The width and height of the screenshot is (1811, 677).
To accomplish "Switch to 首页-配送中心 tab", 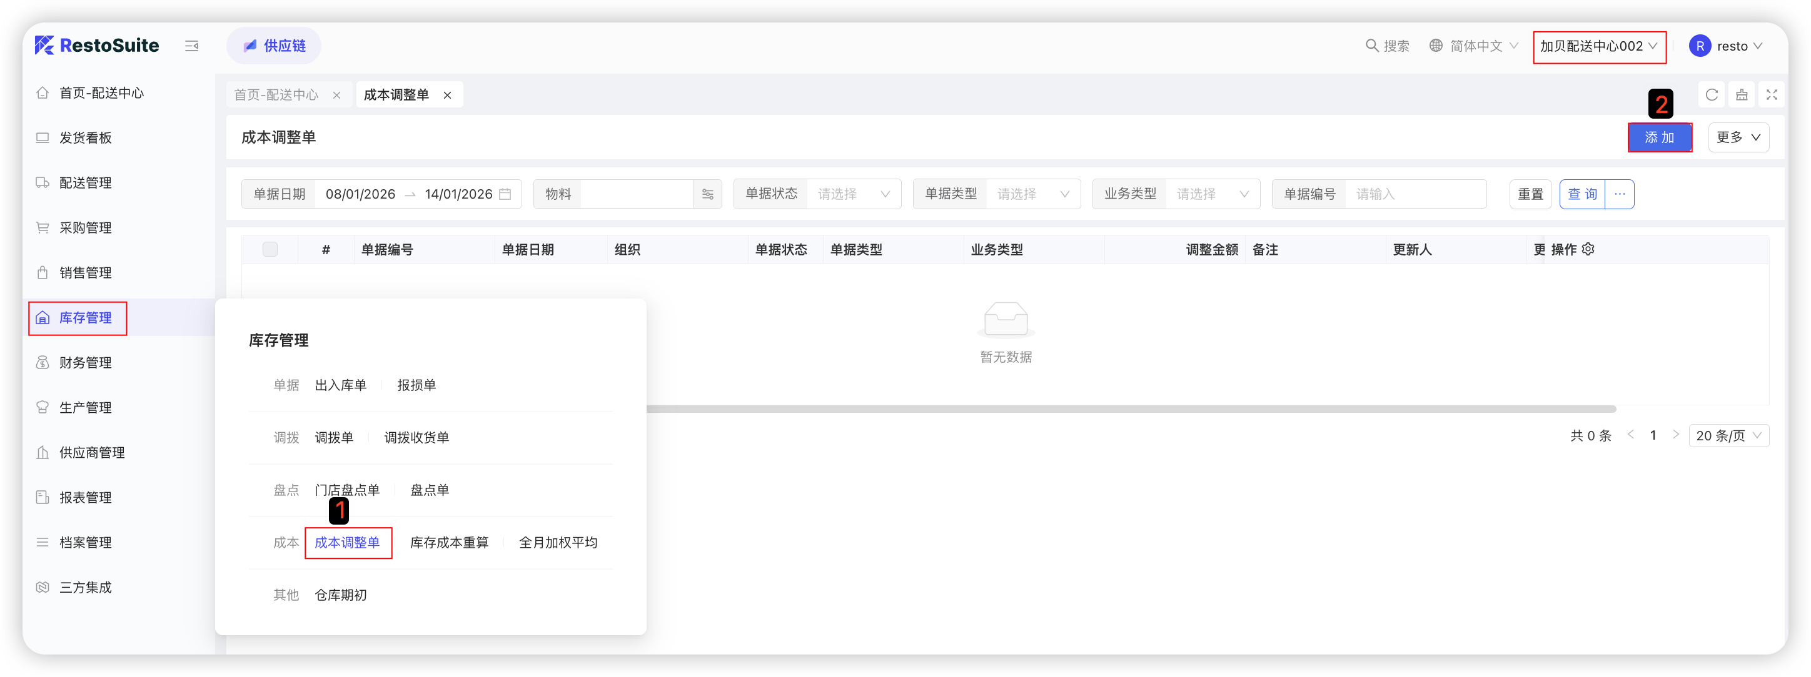I will click(276, 95).
